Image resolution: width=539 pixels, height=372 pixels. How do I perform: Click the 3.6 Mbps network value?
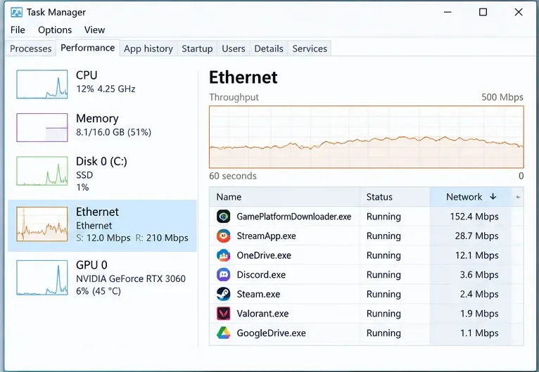pyautogui.click(x=479, y=275)
